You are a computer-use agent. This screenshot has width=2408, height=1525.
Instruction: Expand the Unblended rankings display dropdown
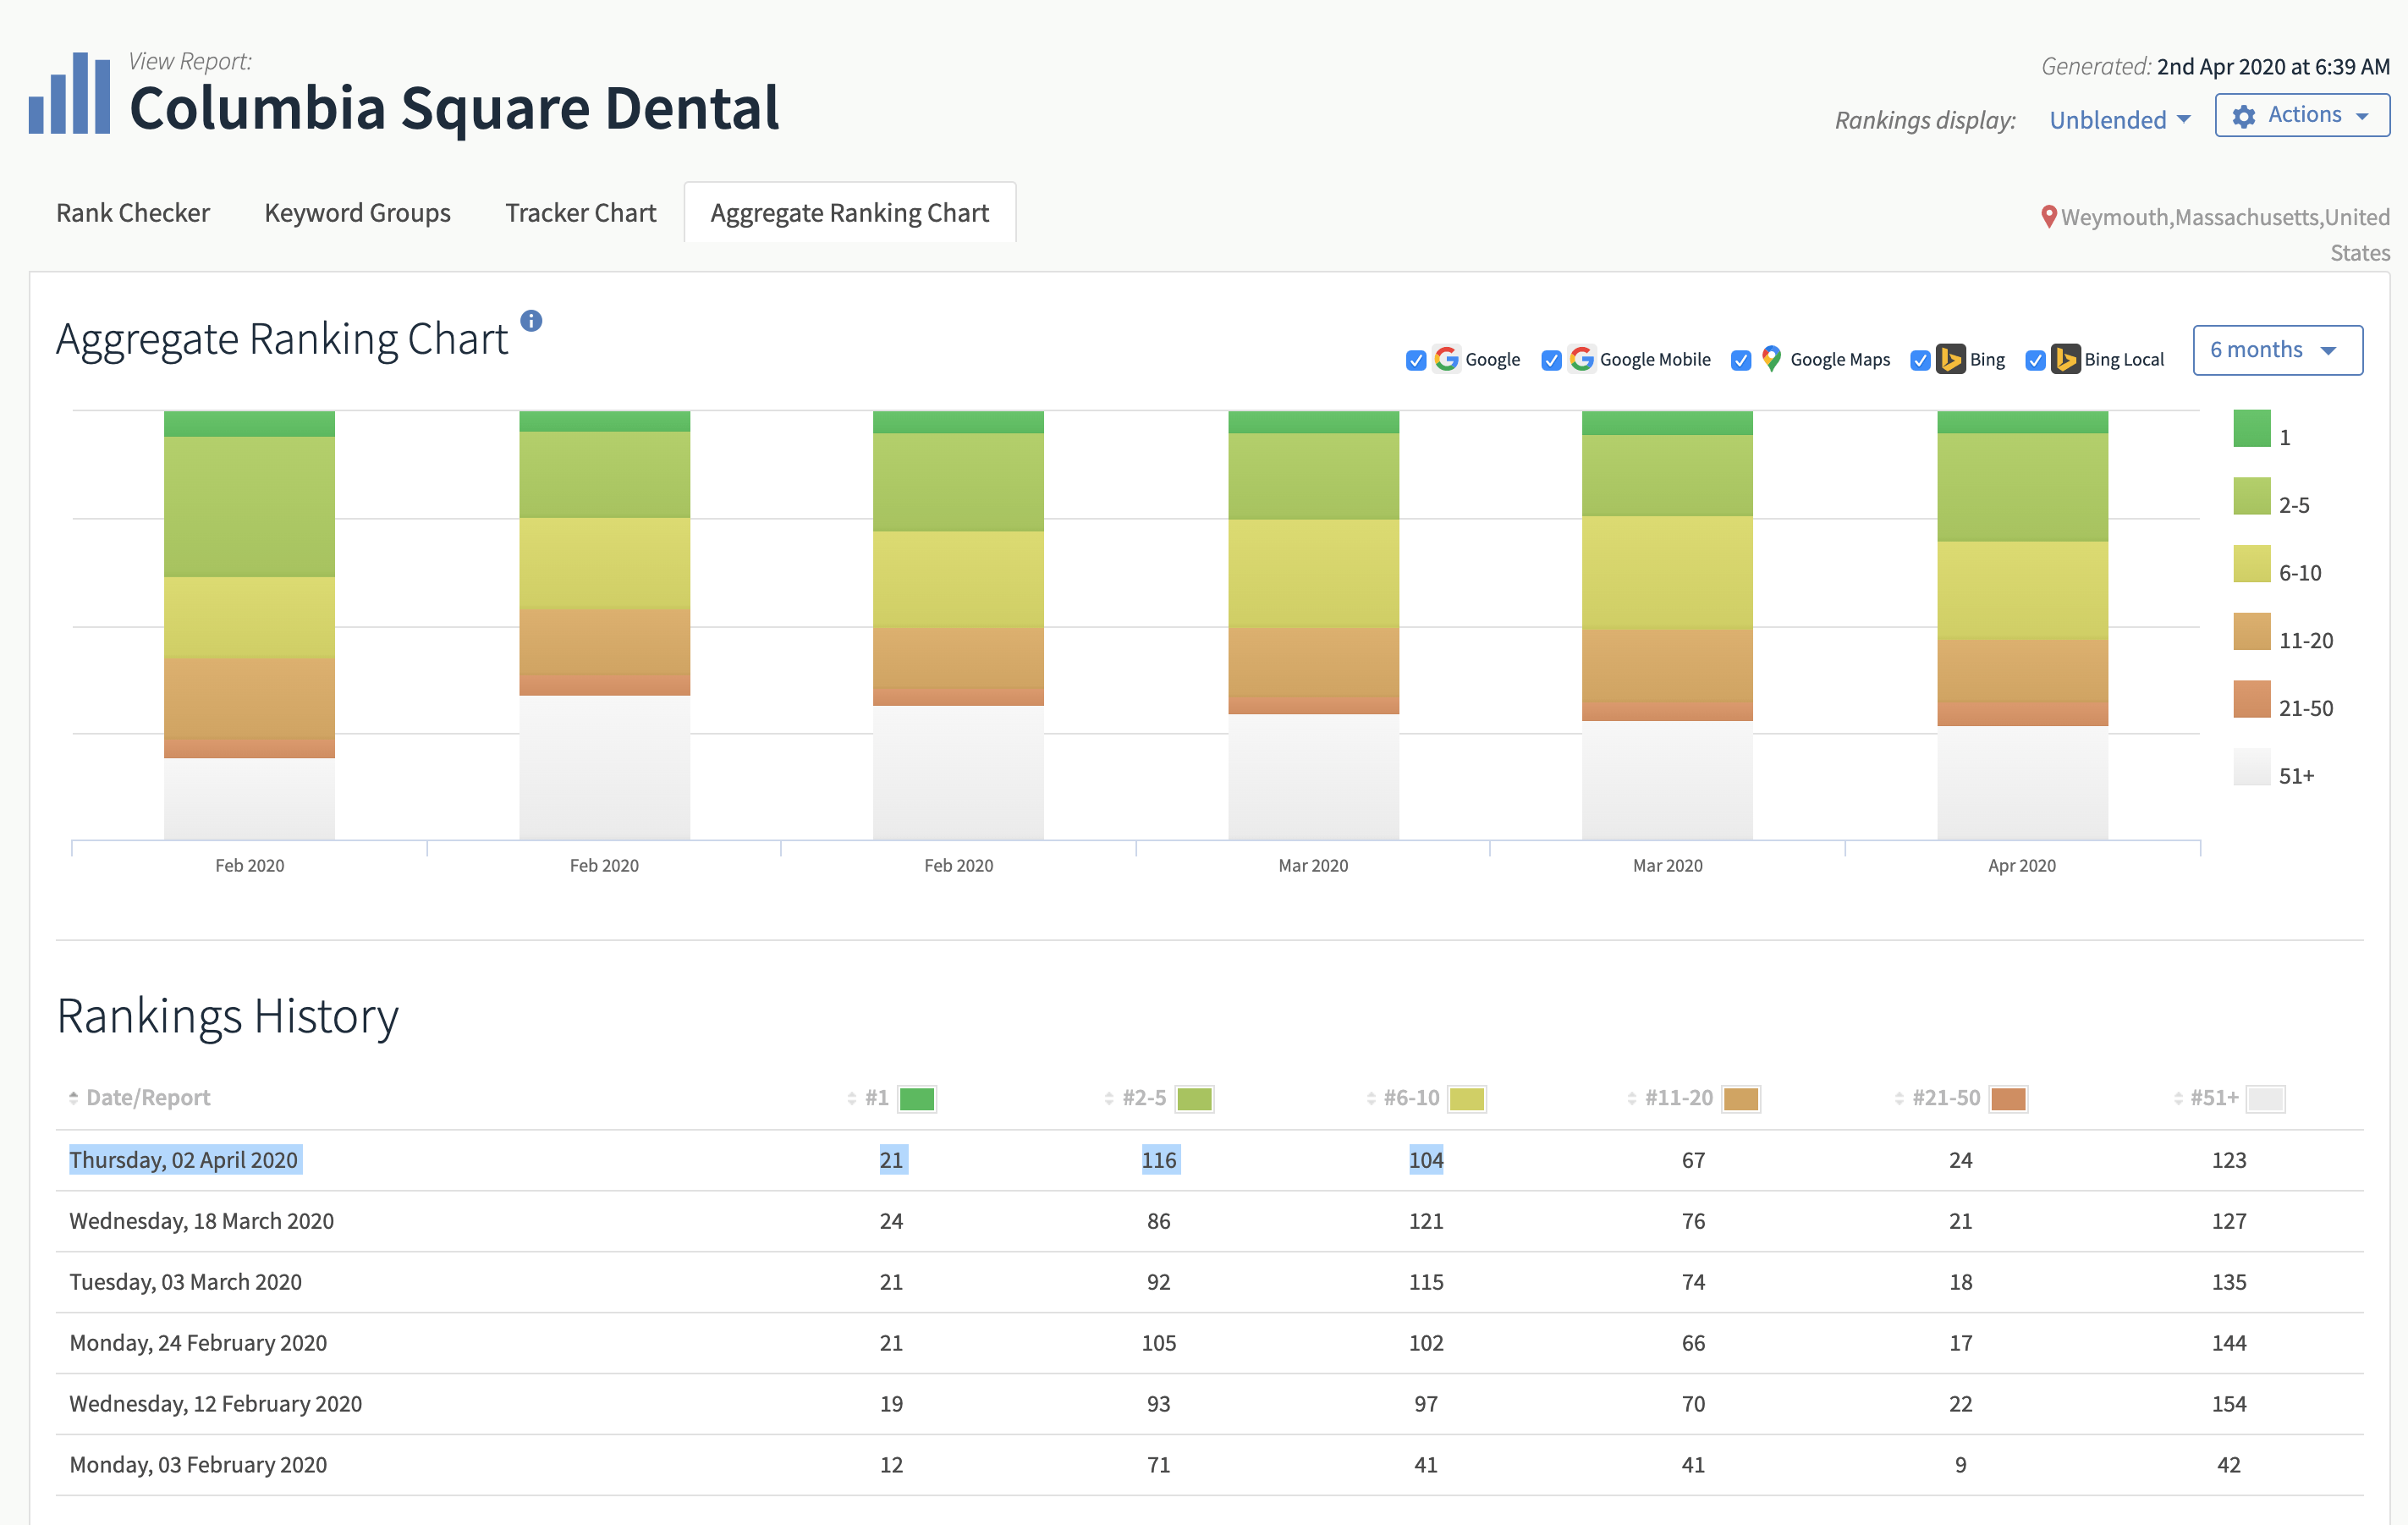[2119, 120]
